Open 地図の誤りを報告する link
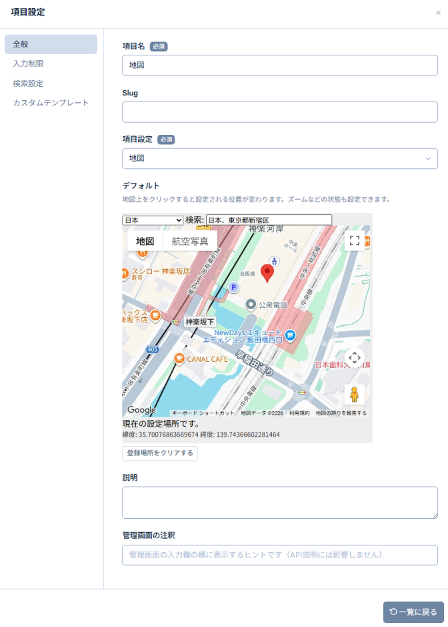 [x=341, y=413]
